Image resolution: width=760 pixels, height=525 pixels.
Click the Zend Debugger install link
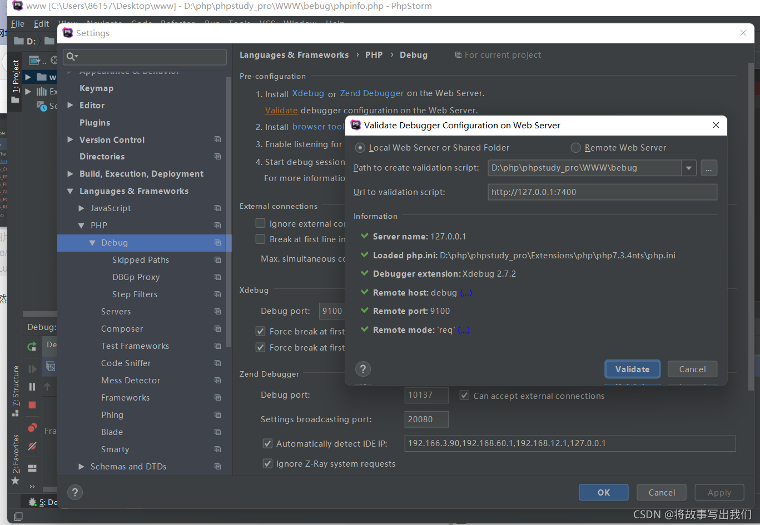372,93
